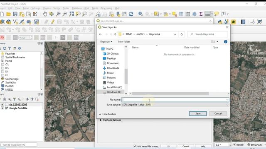
Task: Click New folder button
Action: pyautogui.click(x=124, y=41)
